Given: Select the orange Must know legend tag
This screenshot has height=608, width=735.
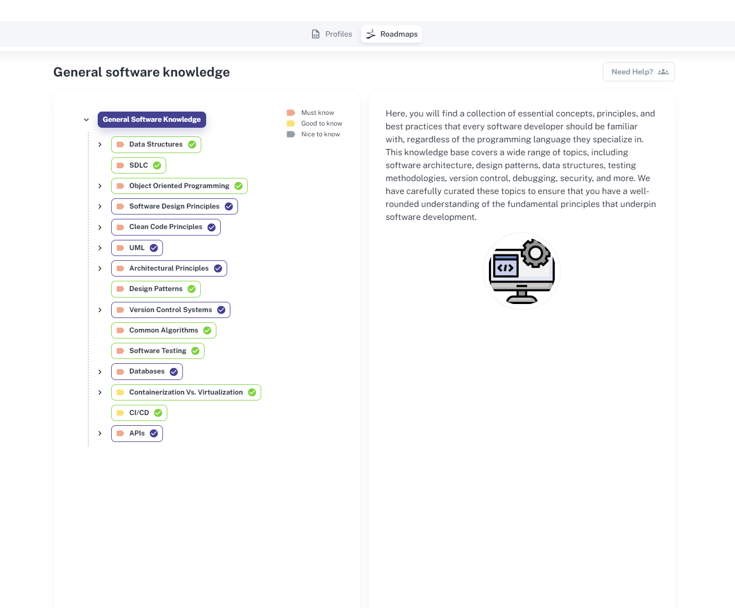Looking at the screenshot, I should click(291, 112).
